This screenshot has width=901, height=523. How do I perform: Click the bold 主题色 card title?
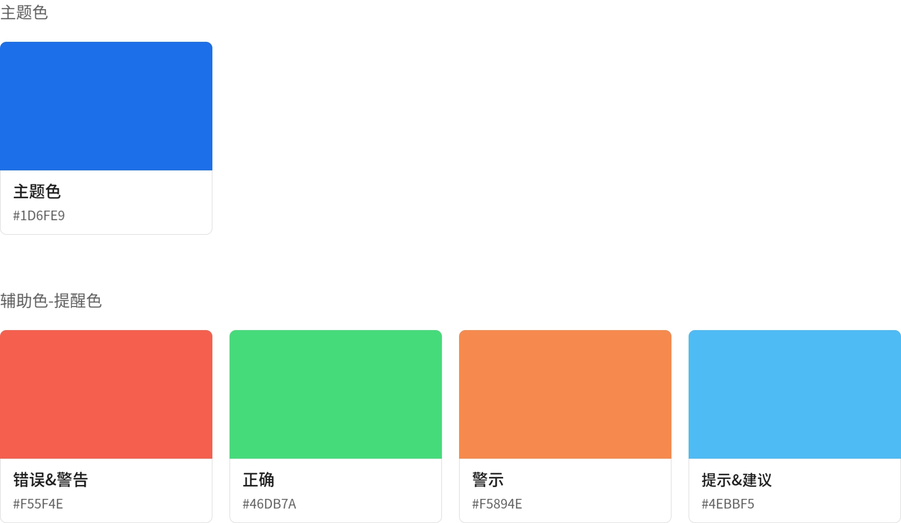click(37, 191)
